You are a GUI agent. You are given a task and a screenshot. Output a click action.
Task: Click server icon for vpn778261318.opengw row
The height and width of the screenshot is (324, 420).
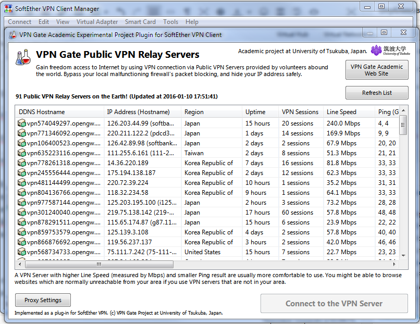point(21,163)
